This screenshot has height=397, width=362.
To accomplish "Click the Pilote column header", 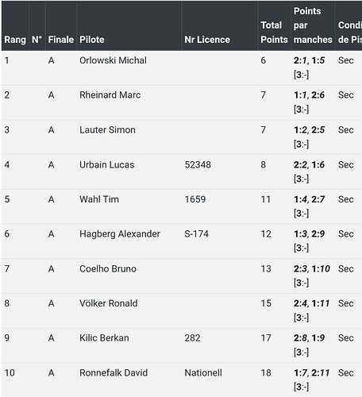I will tap(92, 40).
